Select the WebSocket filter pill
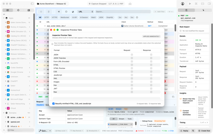This screenshot has width=213, height=134. tap(65, 17)
